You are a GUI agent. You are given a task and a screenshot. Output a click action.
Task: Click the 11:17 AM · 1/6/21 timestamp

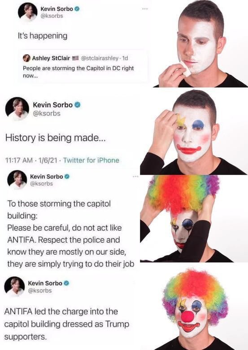31,160
